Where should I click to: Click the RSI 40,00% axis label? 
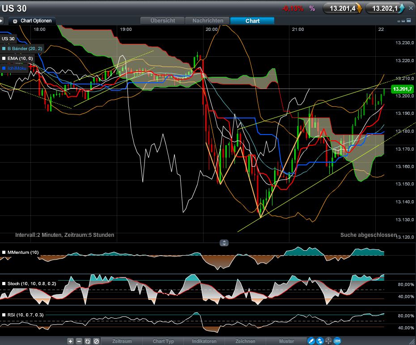(x=406, y=328)
